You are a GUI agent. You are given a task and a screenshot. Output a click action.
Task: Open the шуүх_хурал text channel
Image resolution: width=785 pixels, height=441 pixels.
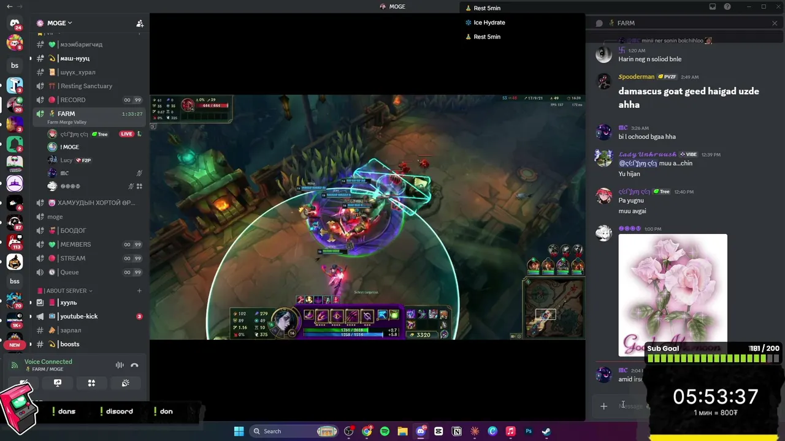90,72
